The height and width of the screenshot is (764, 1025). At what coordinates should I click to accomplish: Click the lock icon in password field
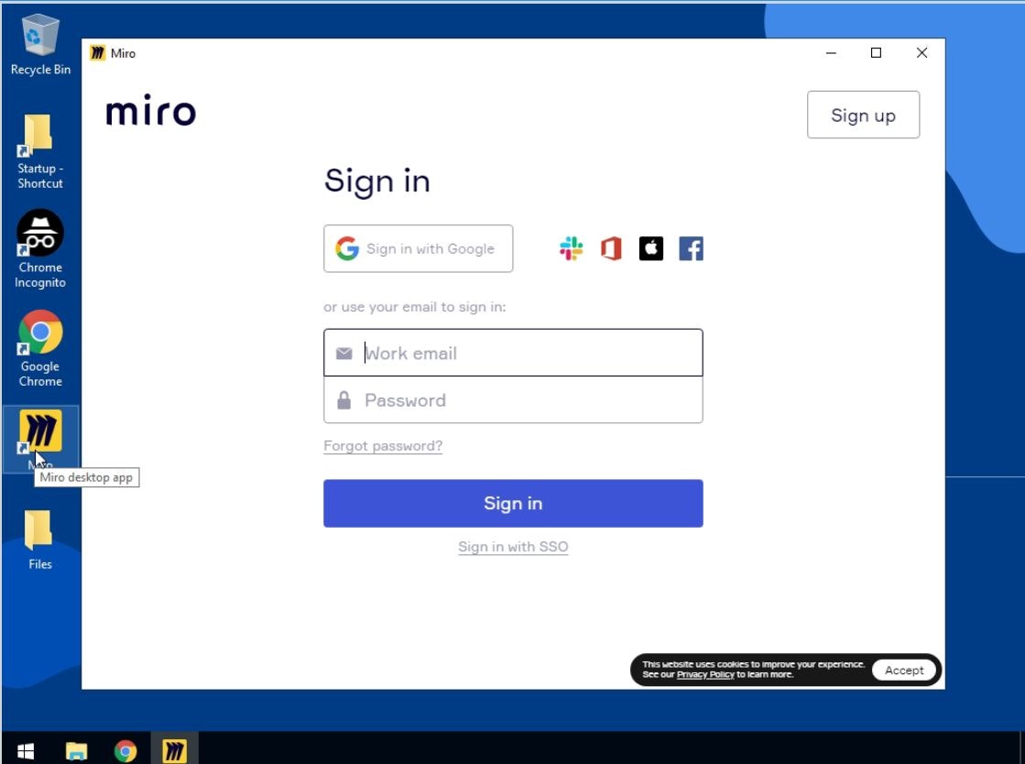[343, 400]
